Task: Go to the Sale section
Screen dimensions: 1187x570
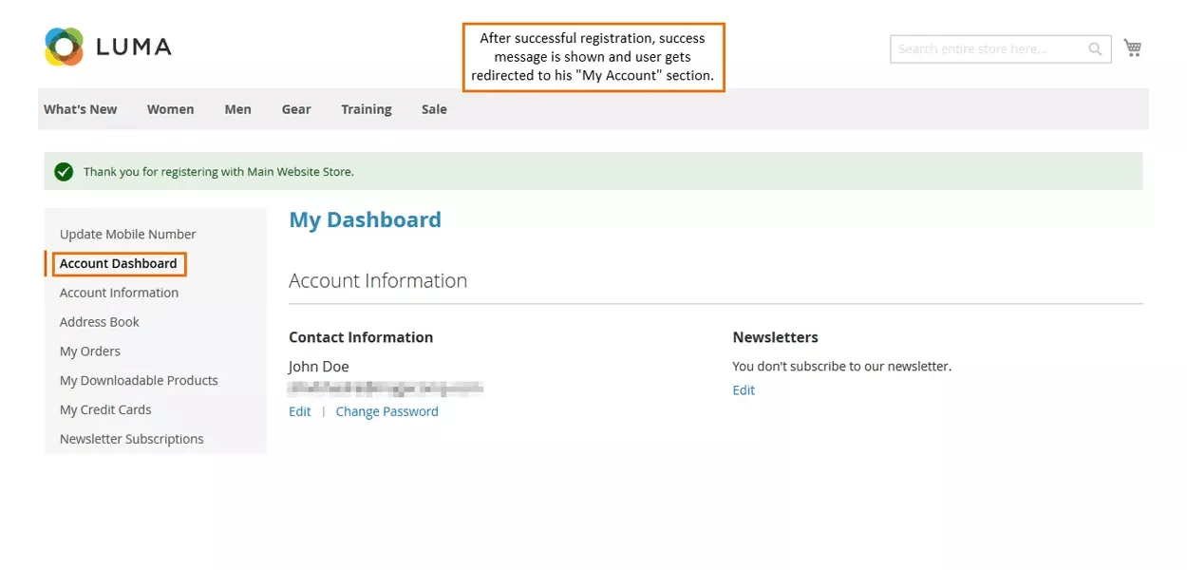Action: point(433,108)
